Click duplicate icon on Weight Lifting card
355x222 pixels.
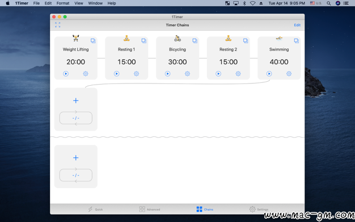[93, 41]
